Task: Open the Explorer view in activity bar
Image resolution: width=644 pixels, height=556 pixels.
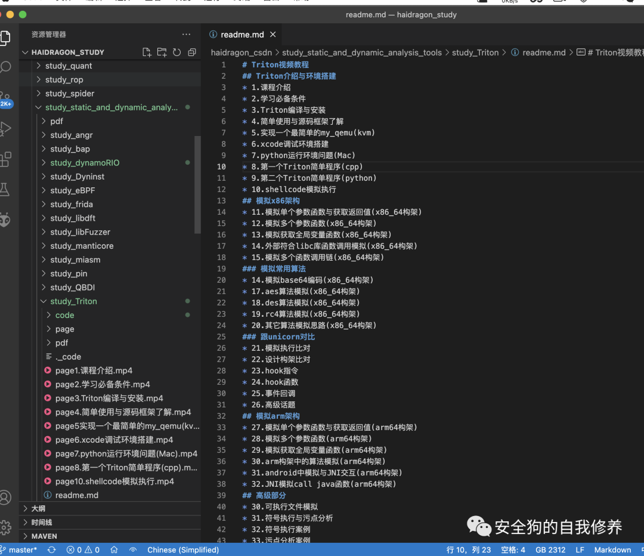Action: pos(5,38)
